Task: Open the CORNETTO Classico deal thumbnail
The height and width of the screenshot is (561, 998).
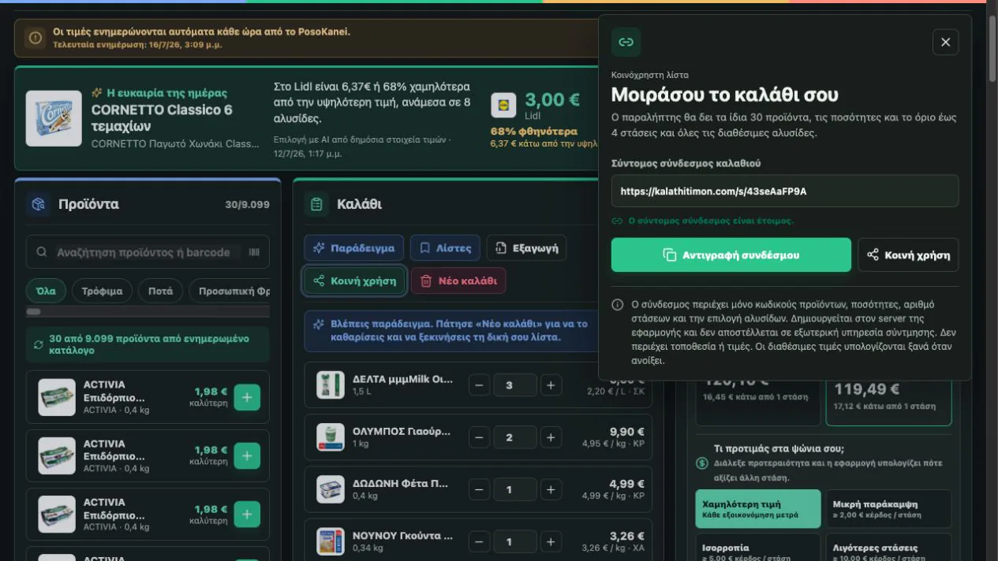Action: coord(54,118)
